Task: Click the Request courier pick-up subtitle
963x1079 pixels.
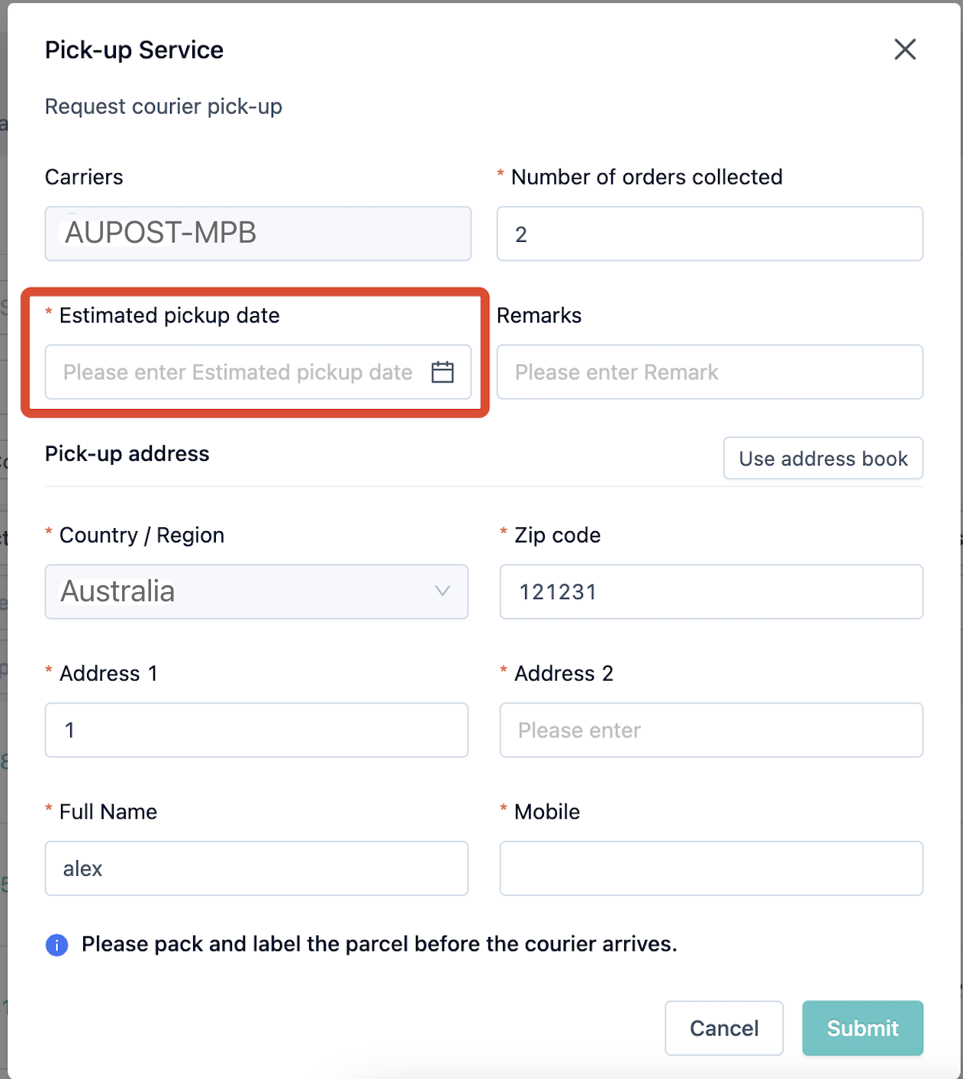Action: (163, 106)
